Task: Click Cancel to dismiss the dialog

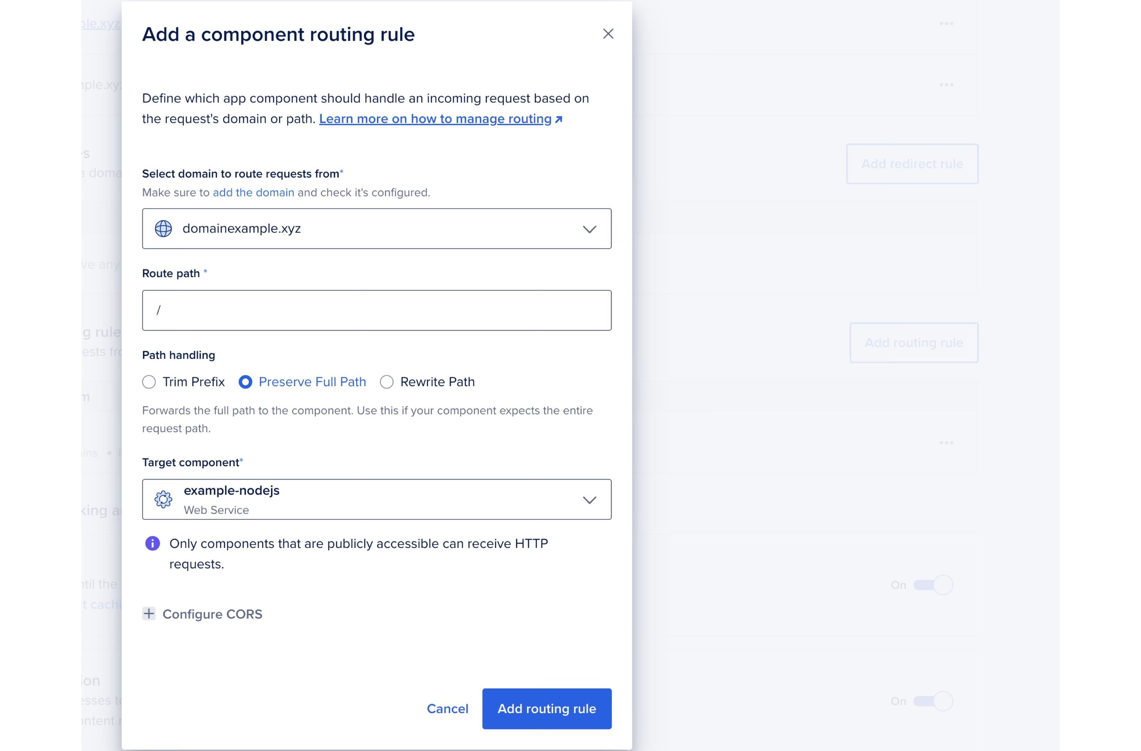Action: click(447, 708)
